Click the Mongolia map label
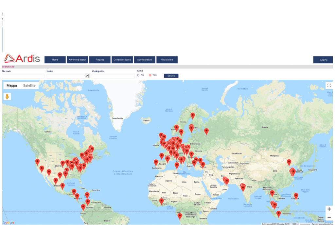335x226 pixels. (x=274, y=156)
